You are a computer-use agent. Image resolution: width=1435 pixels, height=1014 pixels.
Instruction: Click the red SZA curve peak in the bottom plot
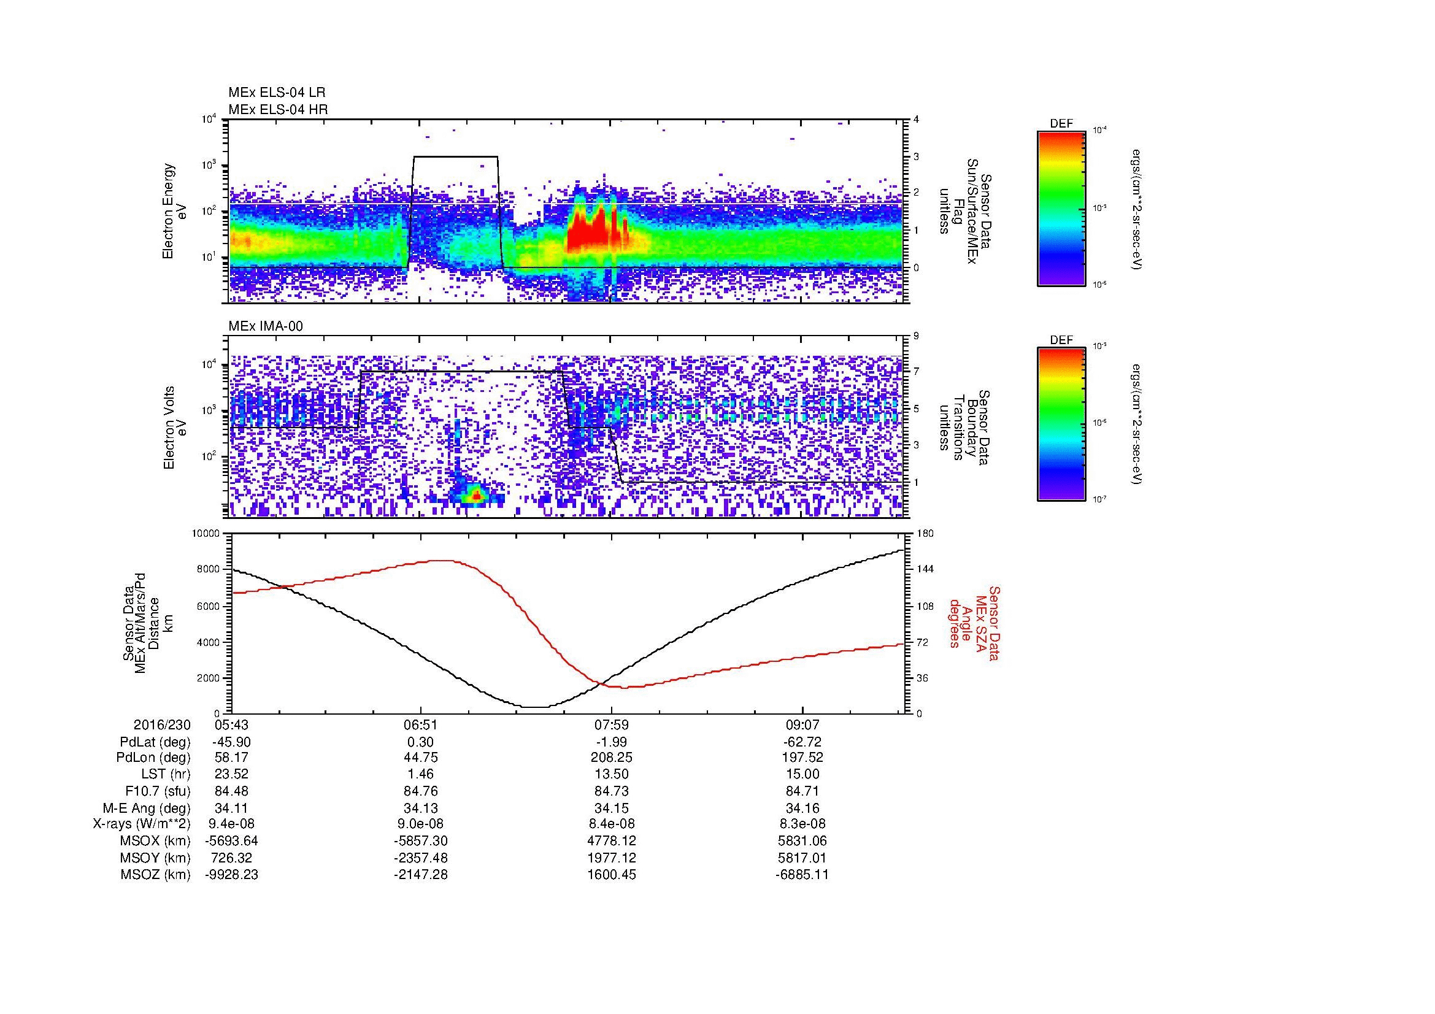point(442,561)
